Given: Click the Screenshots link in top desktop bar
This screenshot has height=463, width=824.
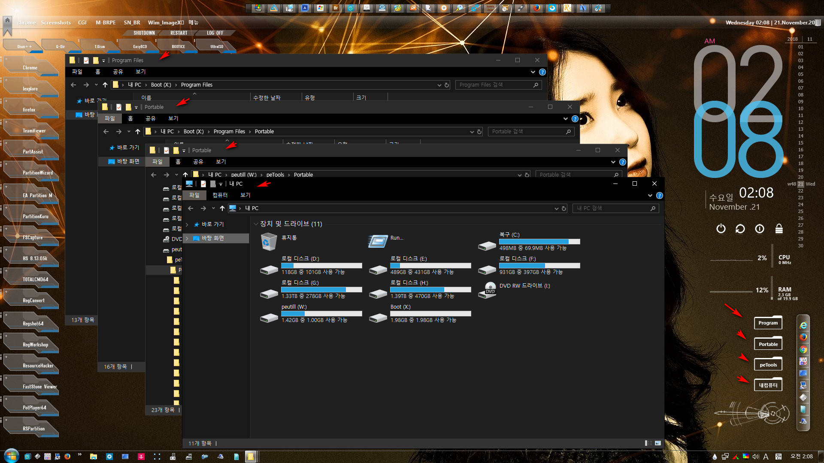Looking at the screenshot, I should 56,22.
